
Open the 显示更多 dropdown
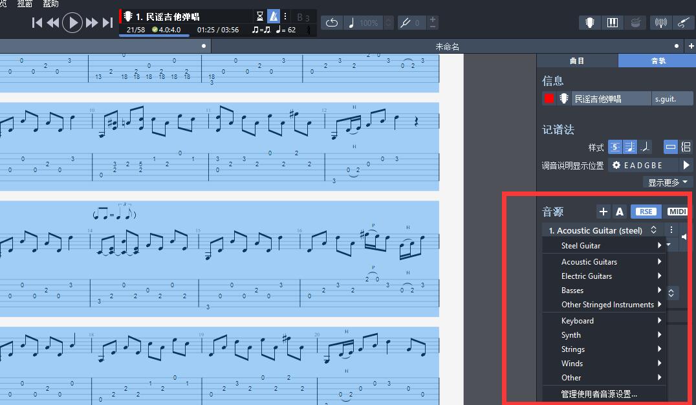point(668,182)
